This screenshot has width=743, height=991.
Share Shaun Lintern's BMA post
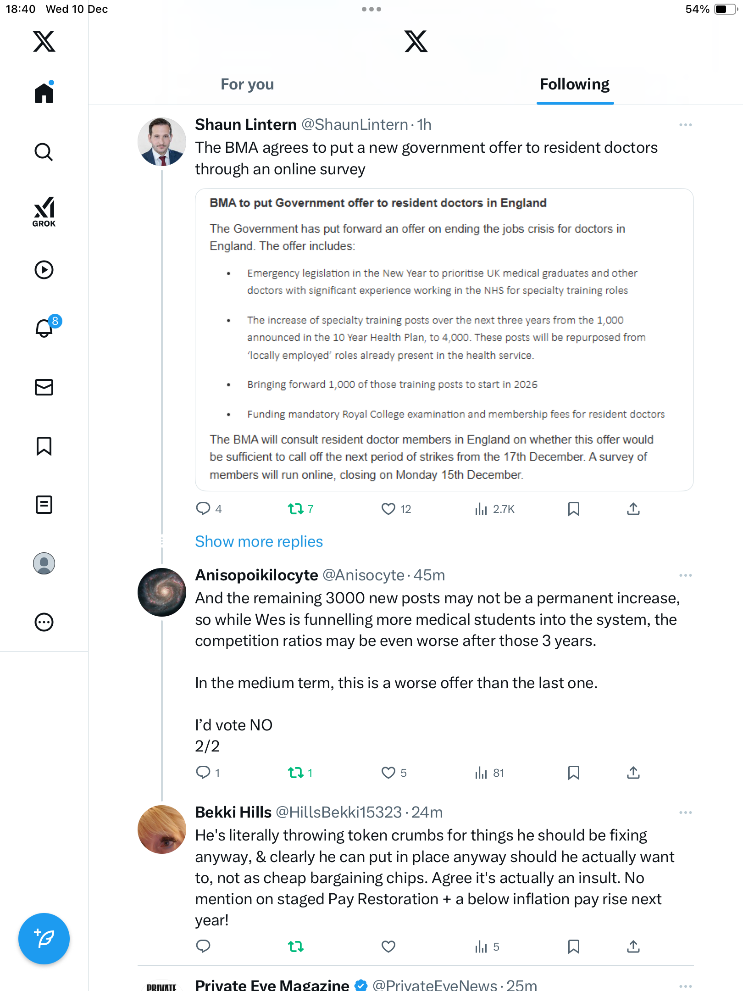pos(633,509)
